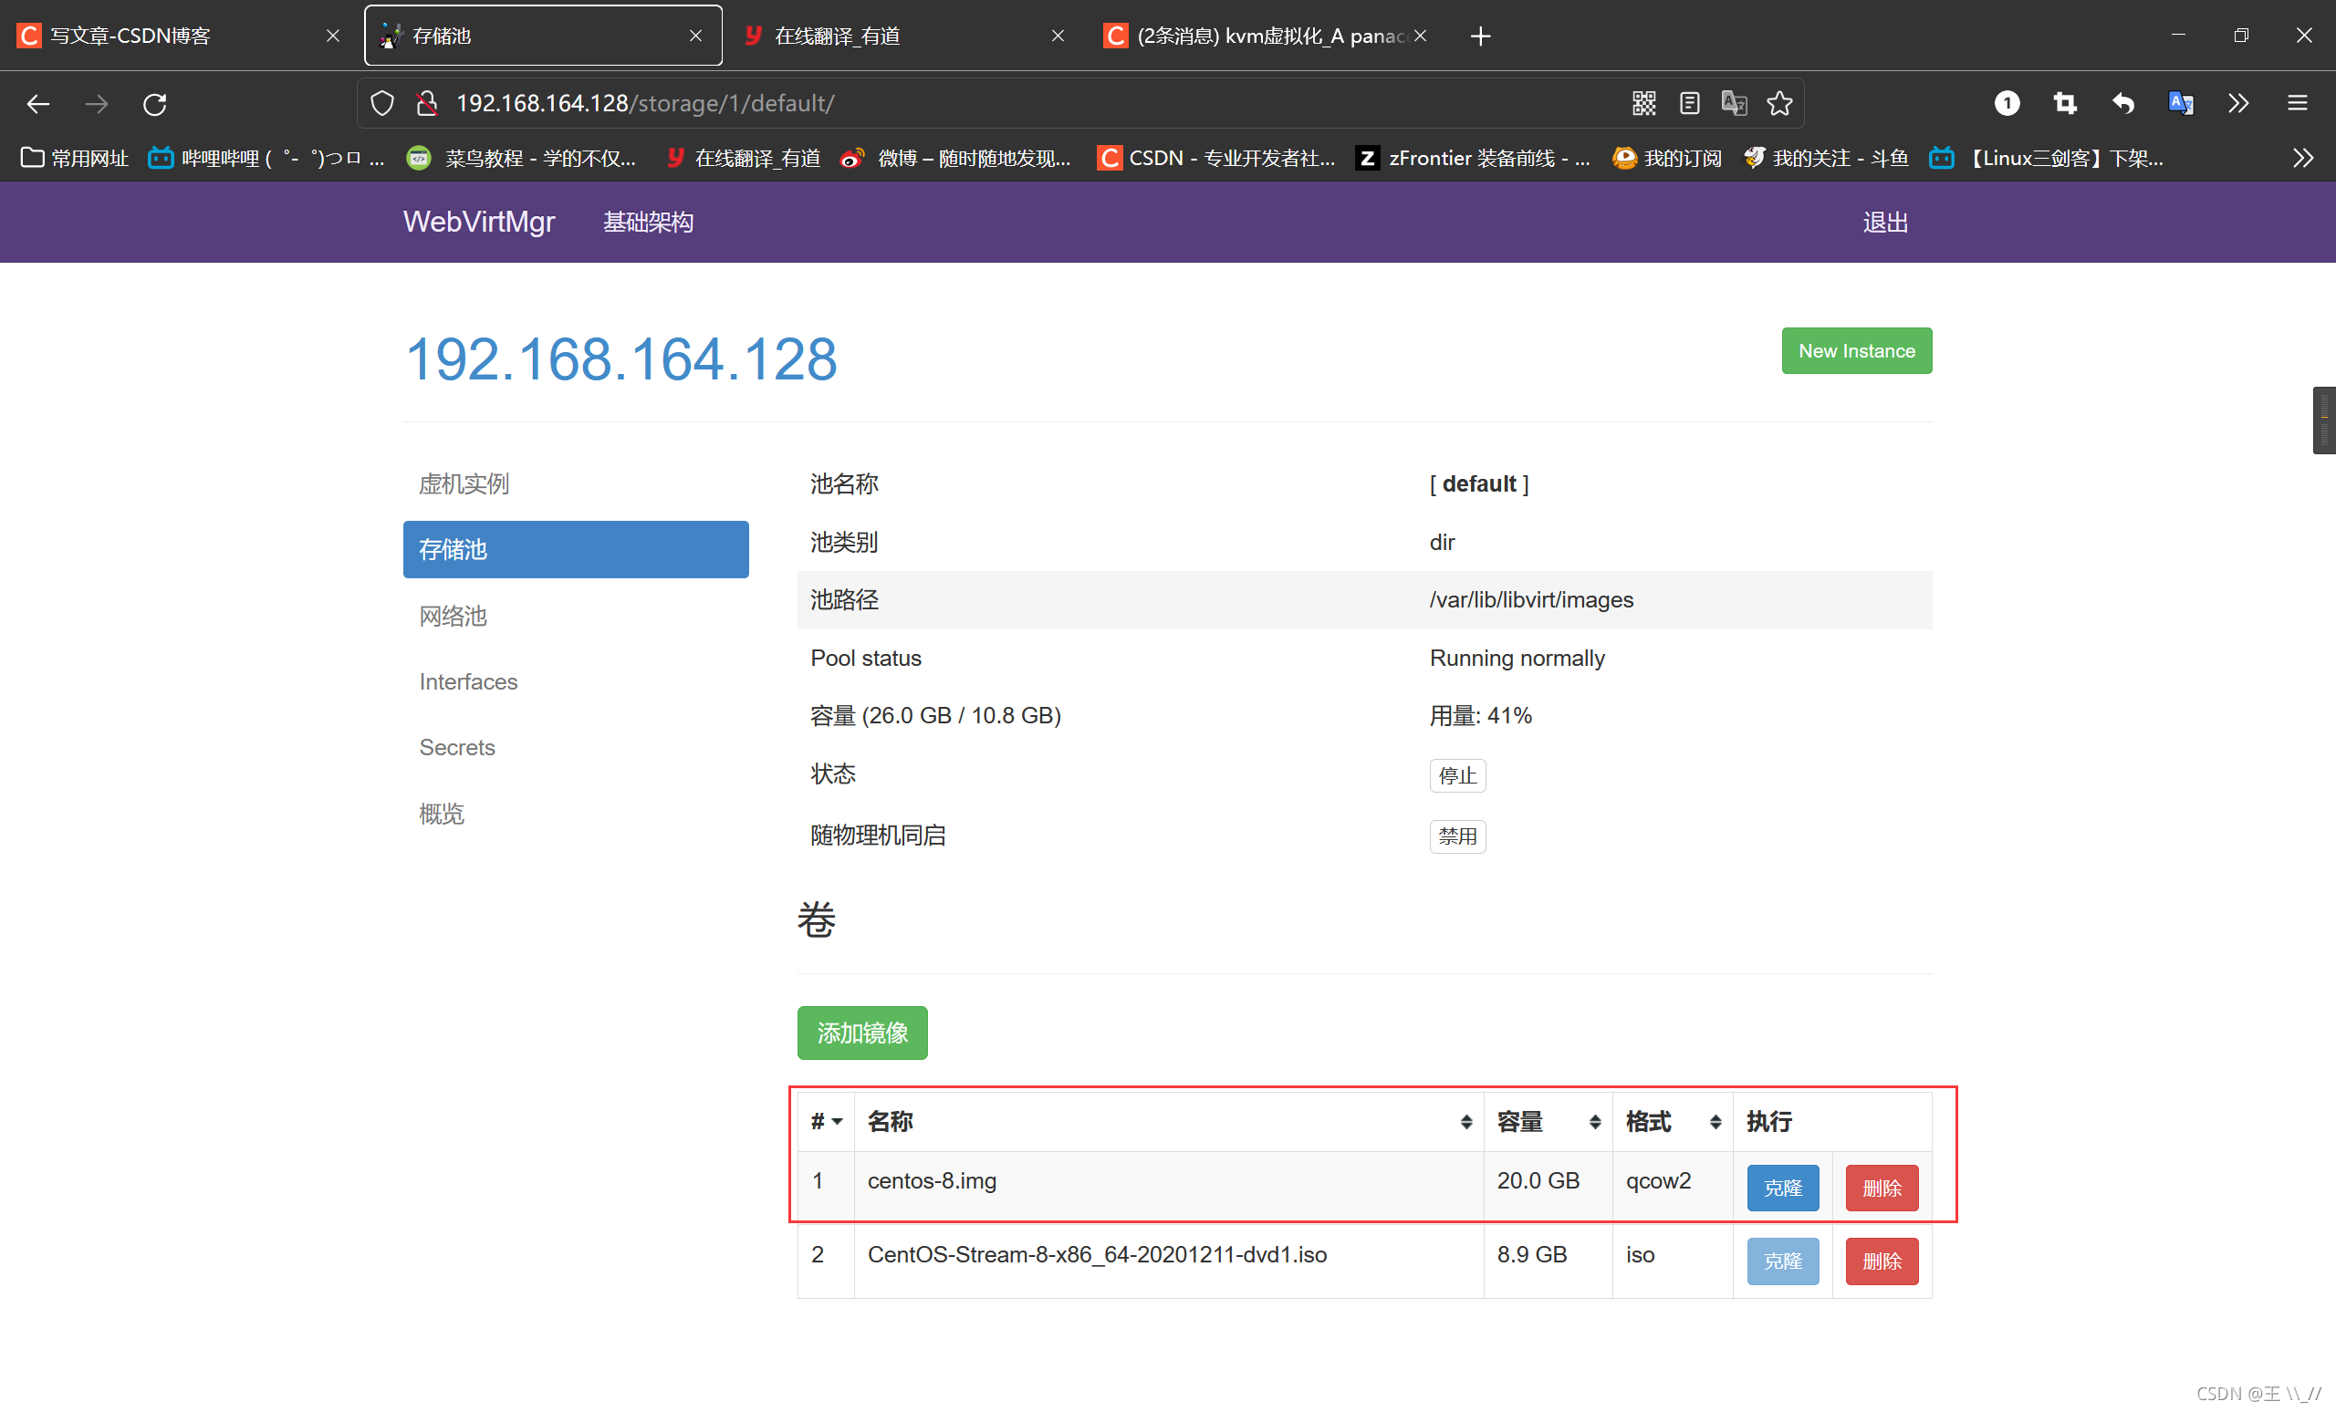Open the zFrontier 装备前线 bookmark
The width and height of the screenshot is (2336, 1412).
click(x=1474, y=159)
